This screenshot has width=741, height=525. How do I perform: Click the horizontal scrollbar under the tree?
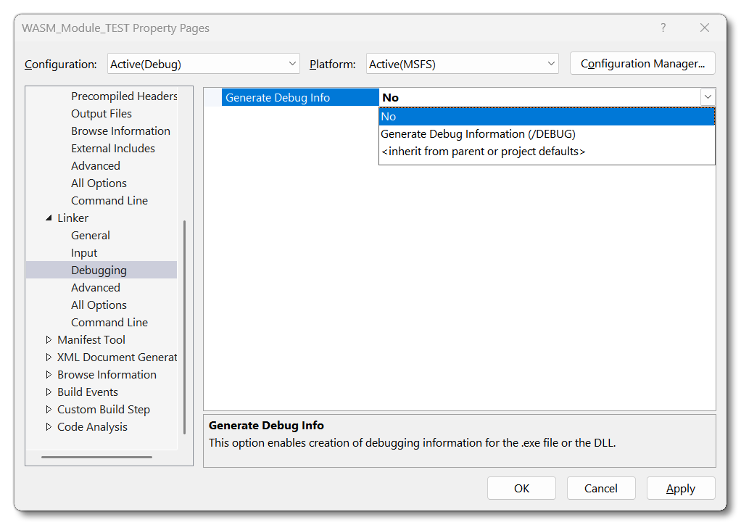point(96,457)
